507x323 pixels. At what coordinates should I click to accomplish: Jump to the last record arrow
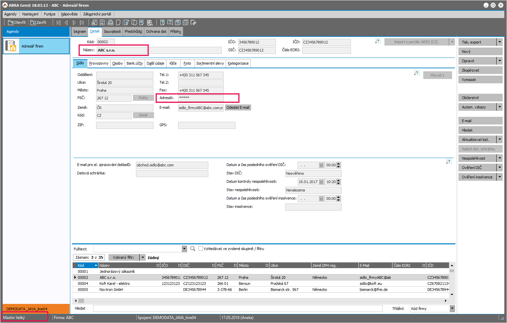(x=82, y=22)
